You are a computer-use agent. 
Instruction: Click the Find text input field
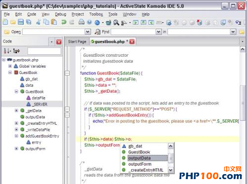point(133,32)
